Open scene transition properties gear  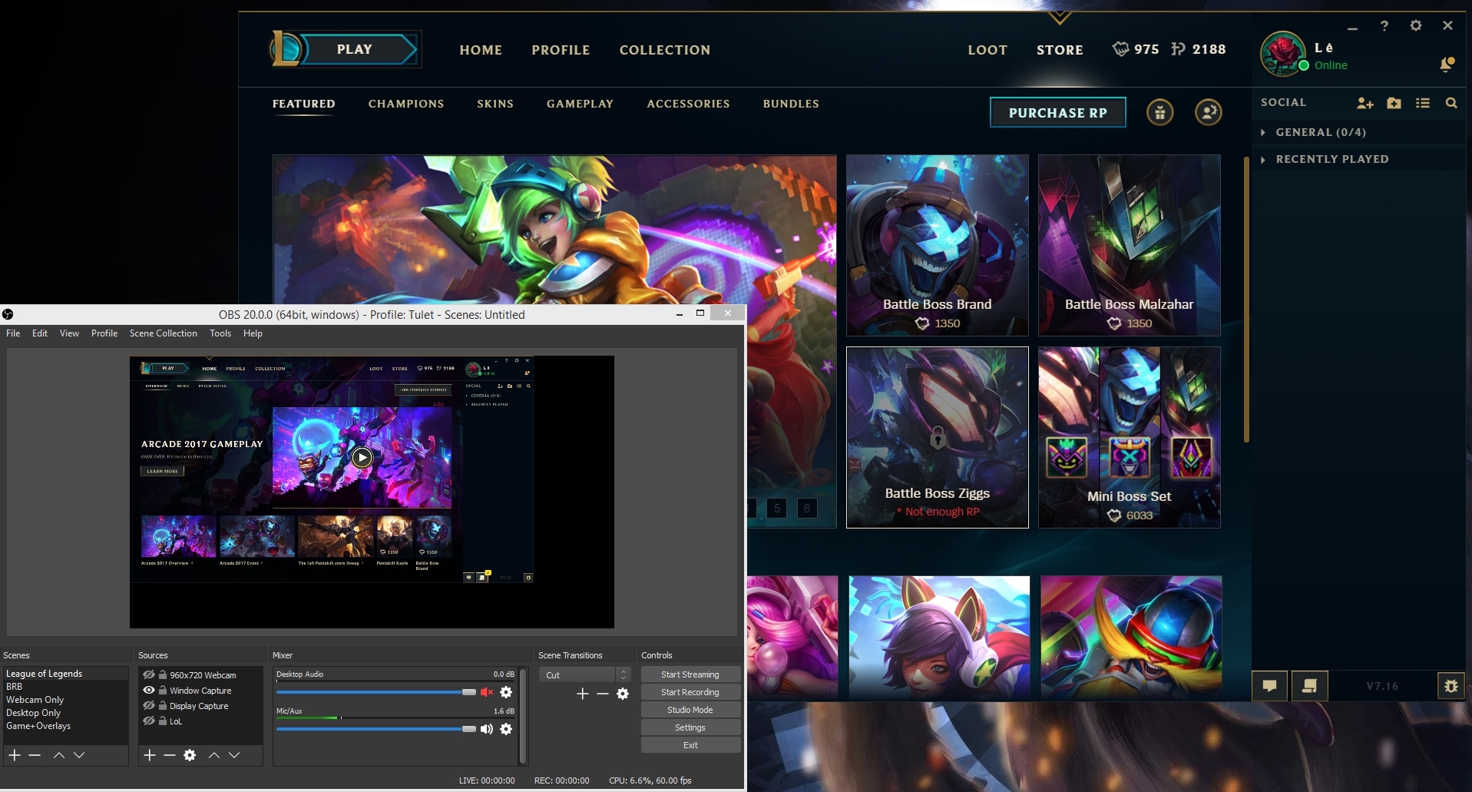tap(623, 694)
